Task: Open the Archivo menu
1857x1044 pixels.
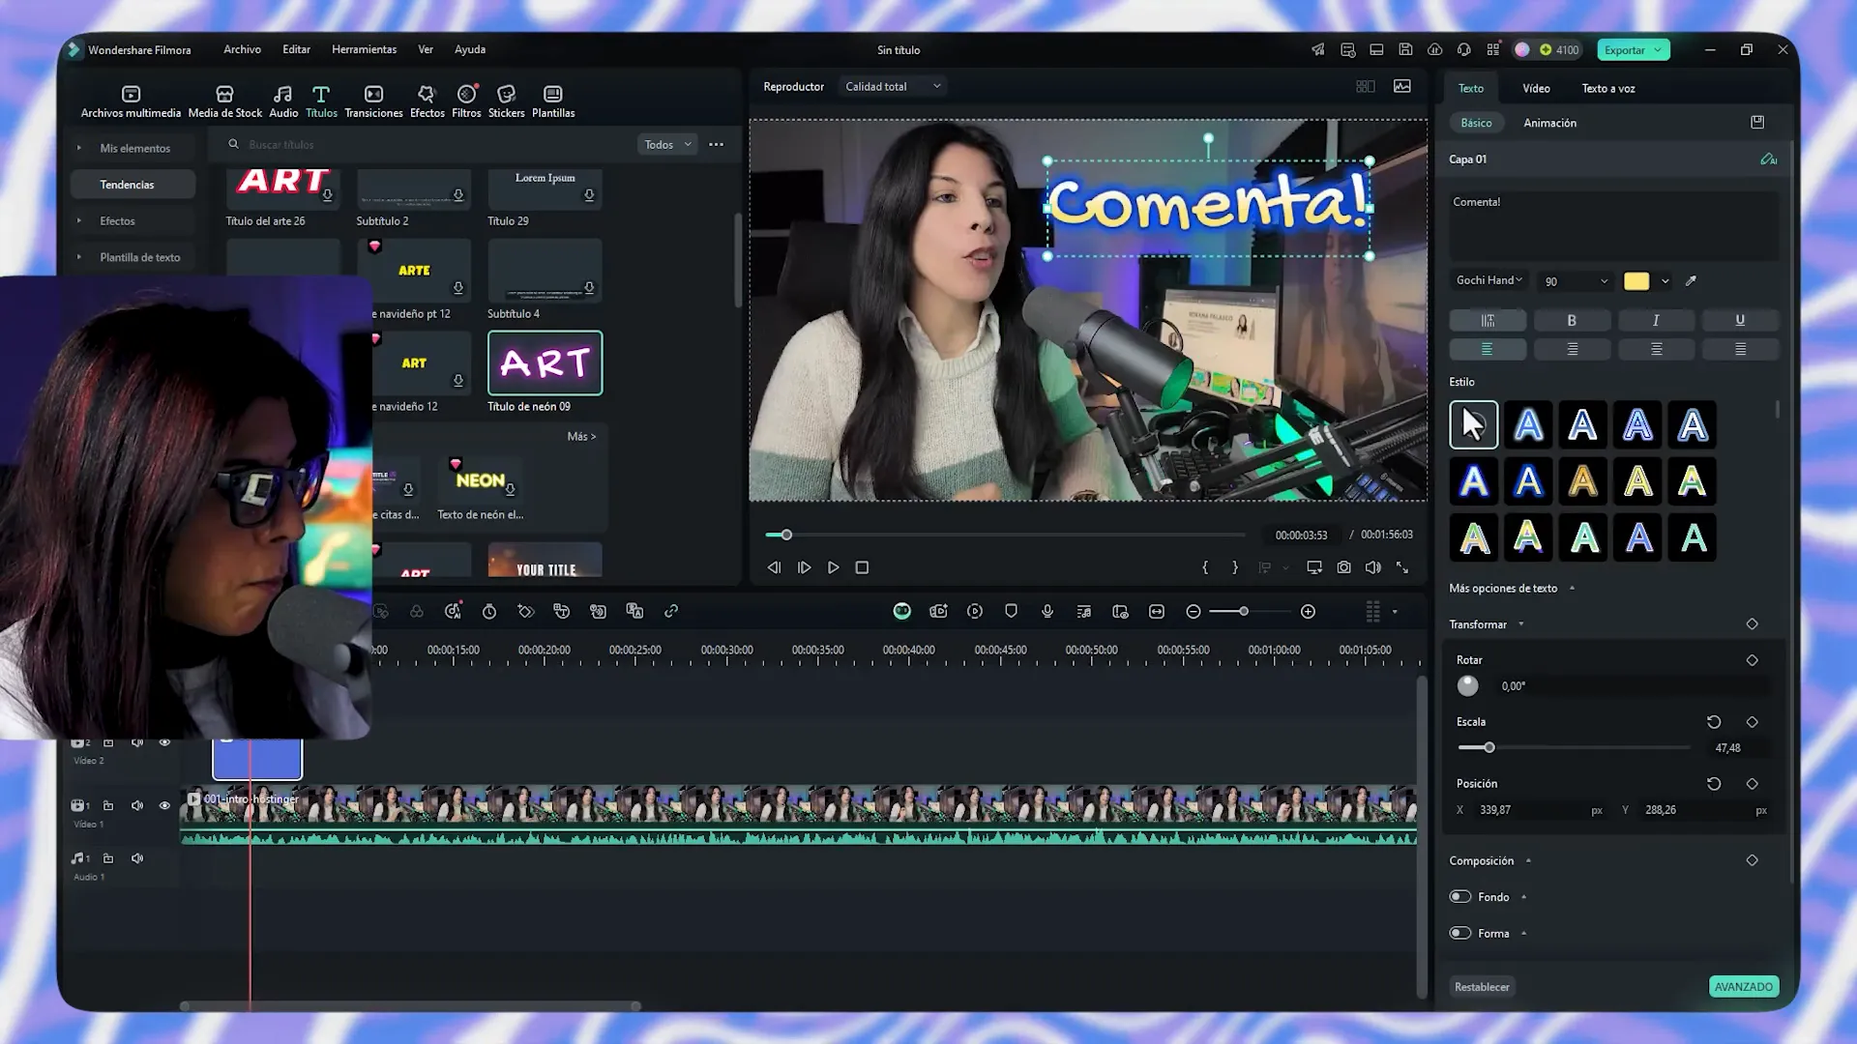Action: (242, 49)
